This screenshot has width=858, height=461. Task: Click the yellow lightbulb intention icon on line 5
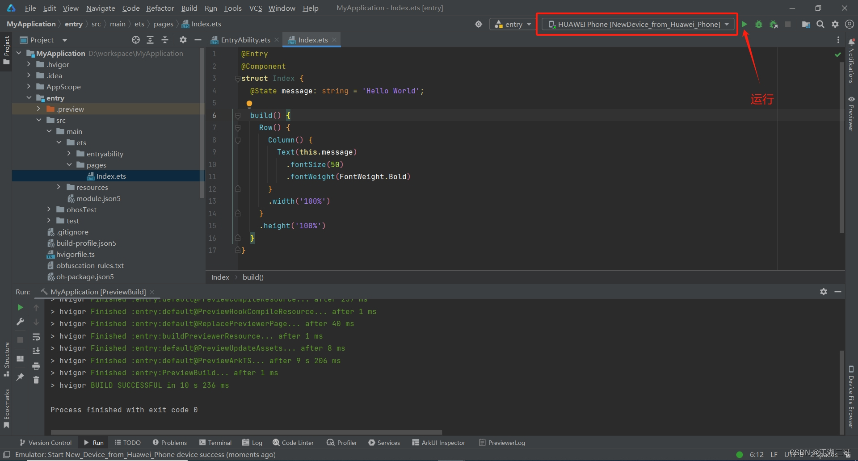pos(249,104)
